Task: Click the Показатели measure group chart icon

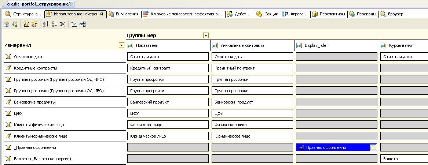Action: point(131,45)
